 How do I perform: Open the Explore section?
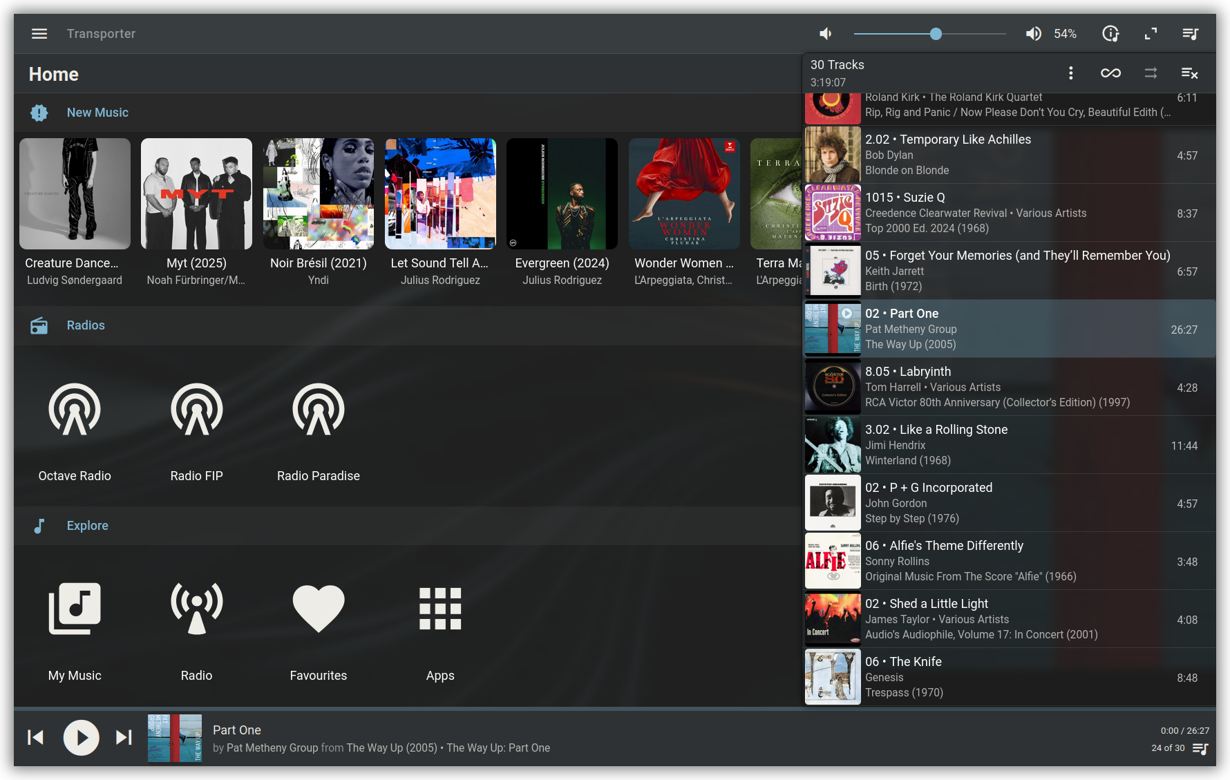point(87,526)
